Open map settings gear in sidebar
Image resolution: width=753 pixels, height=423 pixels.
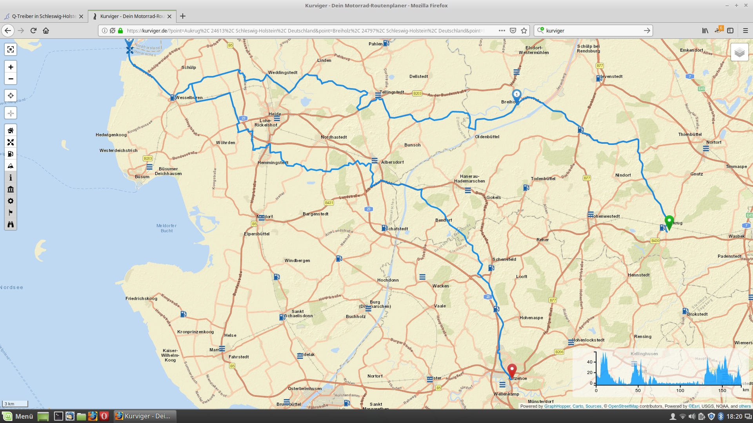[11, 201]
